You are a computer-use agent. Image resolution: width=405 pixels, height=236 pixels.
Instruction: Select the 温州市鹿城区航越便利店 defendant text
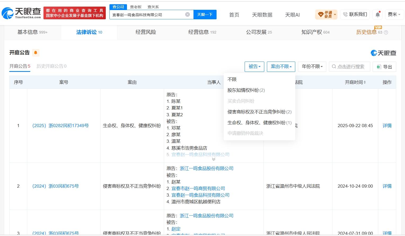[196, 202]
